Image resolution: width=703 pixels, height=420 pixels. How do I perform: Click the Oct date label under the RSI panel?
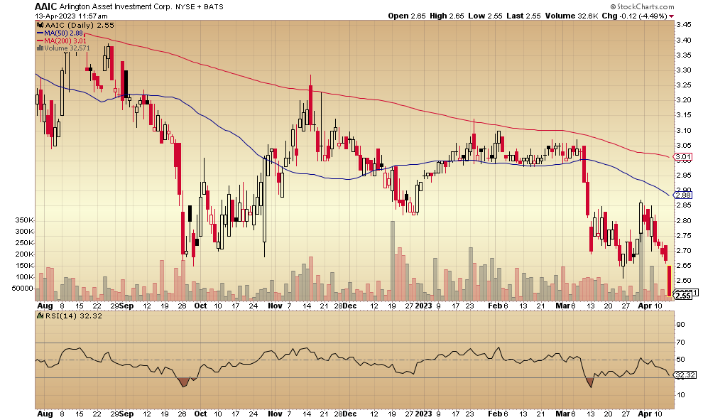[200, 414]
